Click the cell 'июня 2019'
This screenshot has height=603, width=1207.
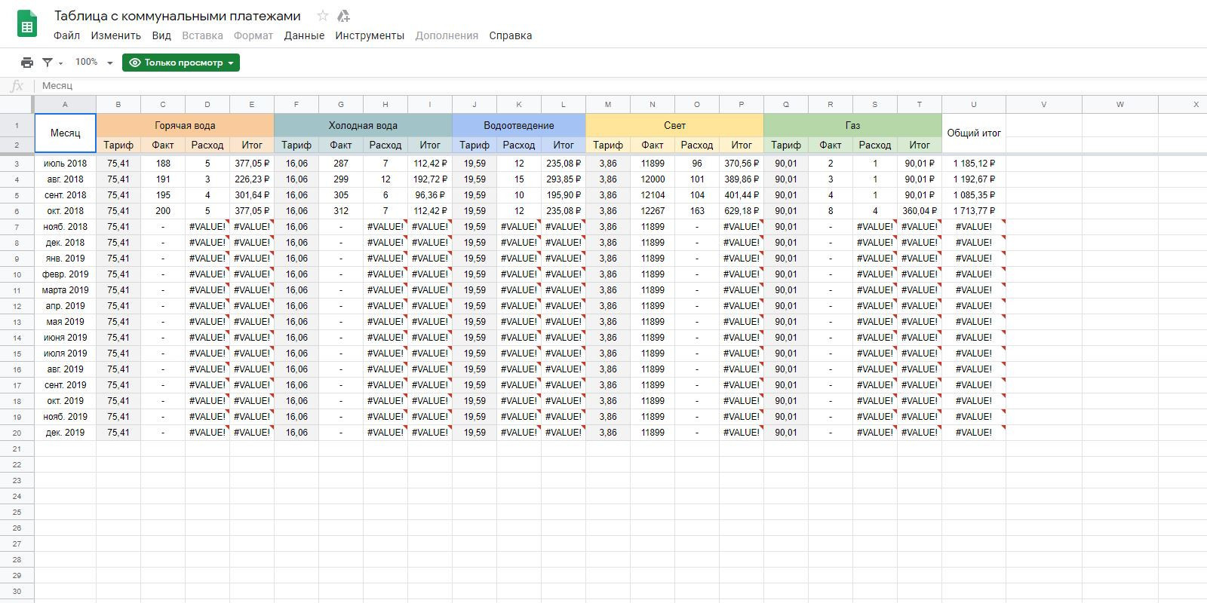(x=65, y=338)
